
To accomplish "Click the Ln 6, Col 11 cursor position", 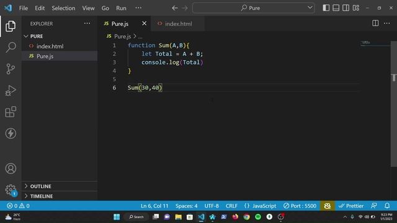I will pyautogui.click(x=154, y=206).
